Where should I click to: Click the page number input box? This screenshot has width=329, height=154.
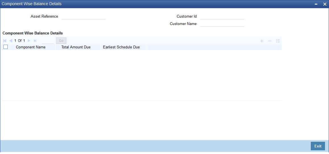tap(48, 41)
